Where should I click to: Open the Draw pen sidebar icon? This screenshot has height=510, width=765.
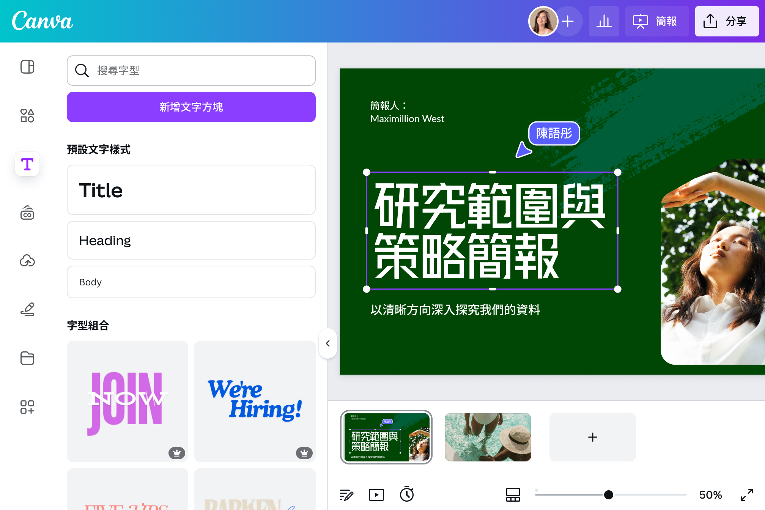[x=27, y=309]
